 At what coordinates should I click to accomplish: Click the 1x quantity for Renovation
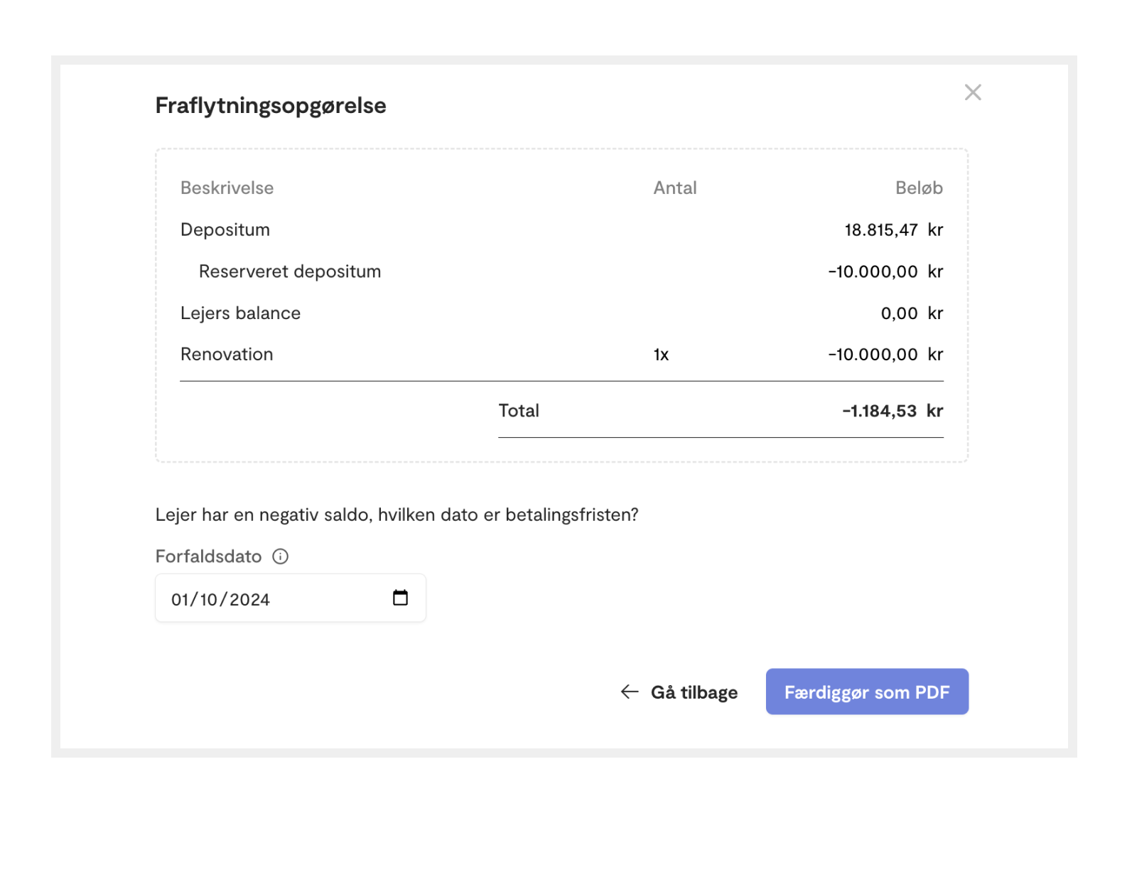661,355
